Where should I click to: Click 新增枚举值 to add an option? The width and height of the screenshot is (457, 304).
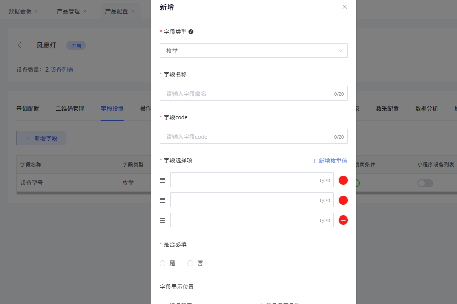point(330,161)
